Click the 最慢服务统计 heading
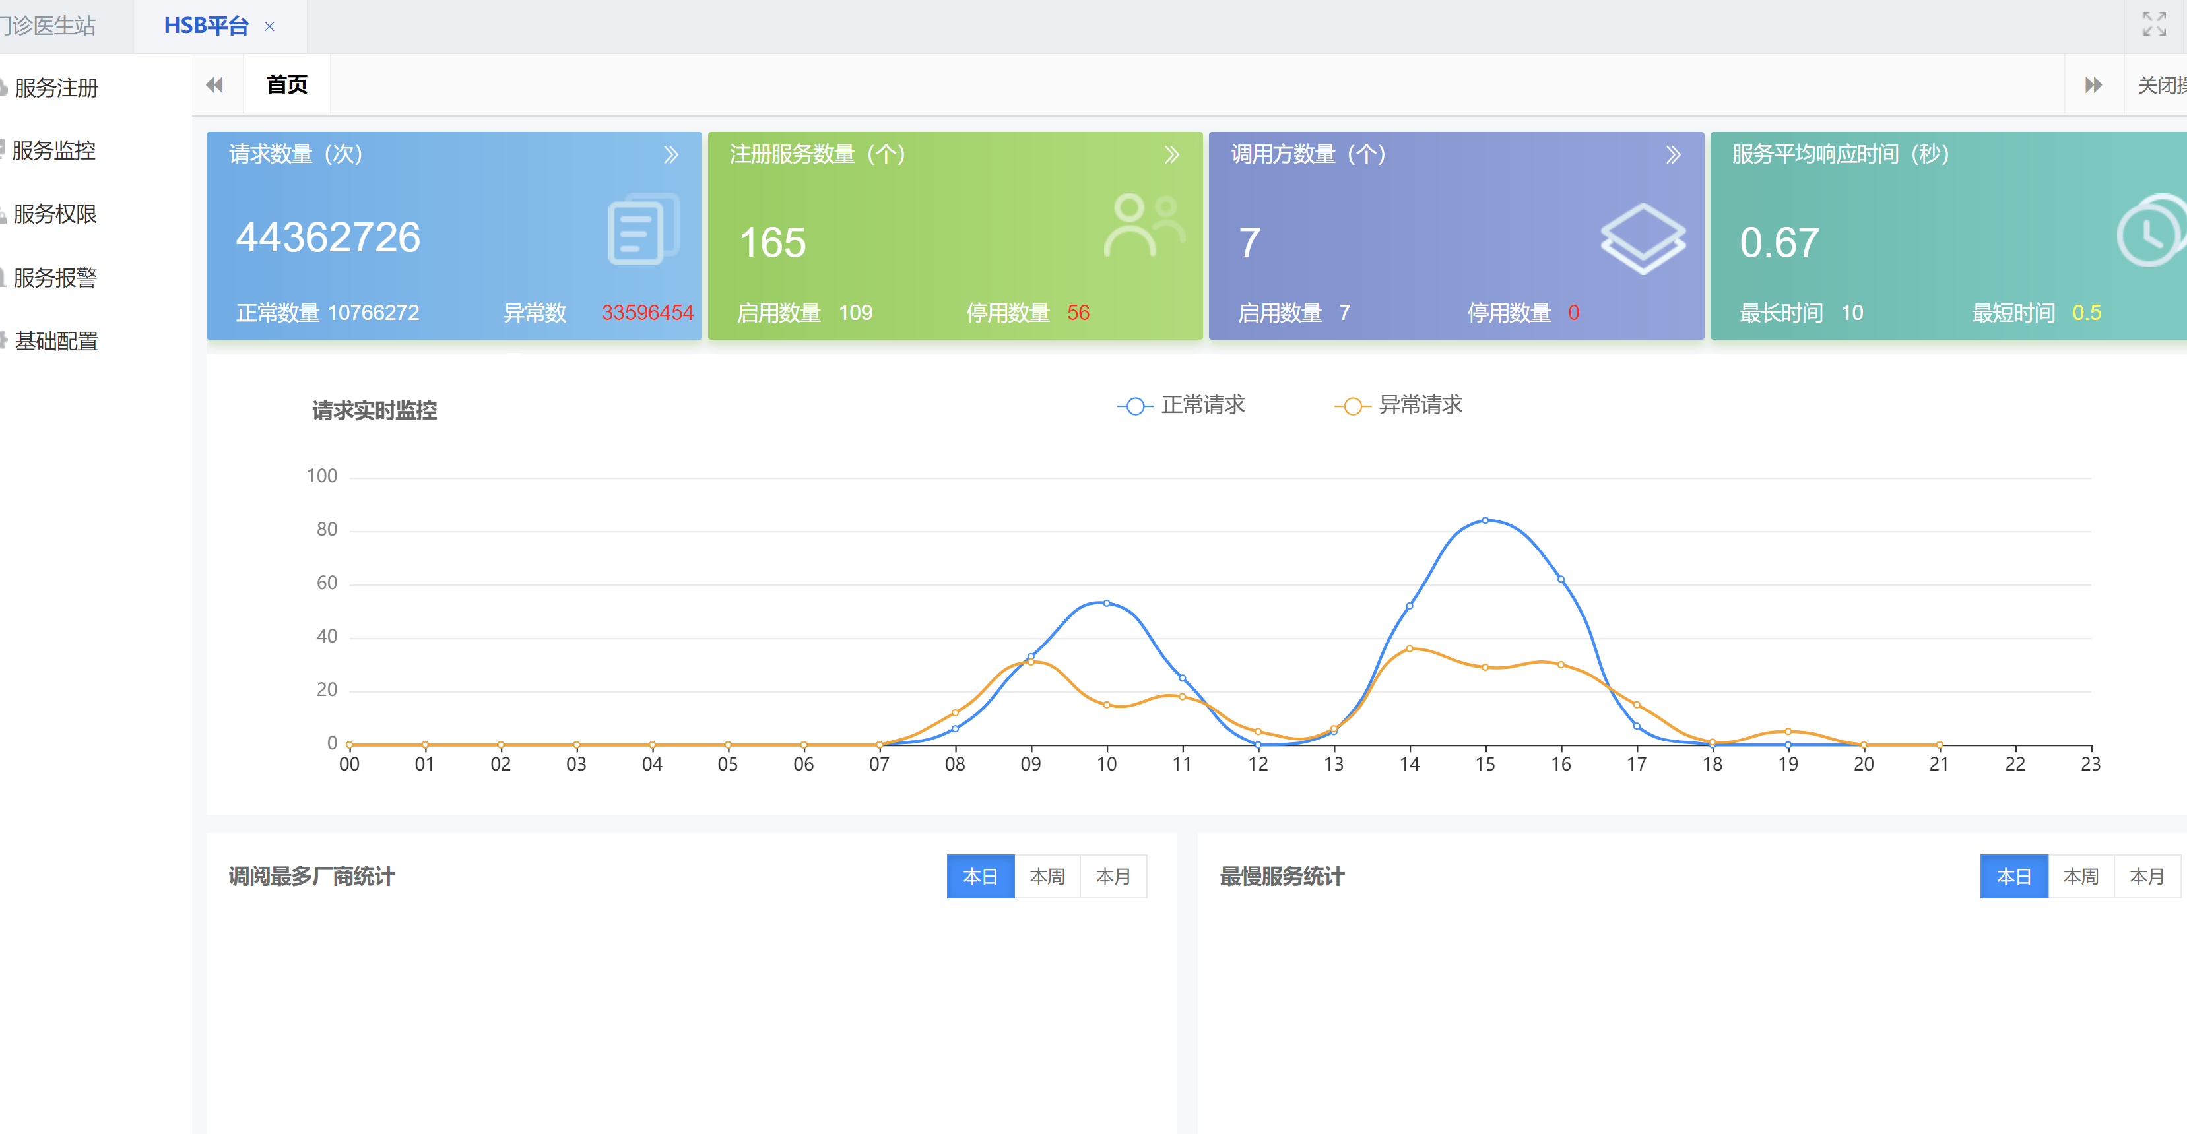The image size is (2187, 1134). click(1282, 876)
